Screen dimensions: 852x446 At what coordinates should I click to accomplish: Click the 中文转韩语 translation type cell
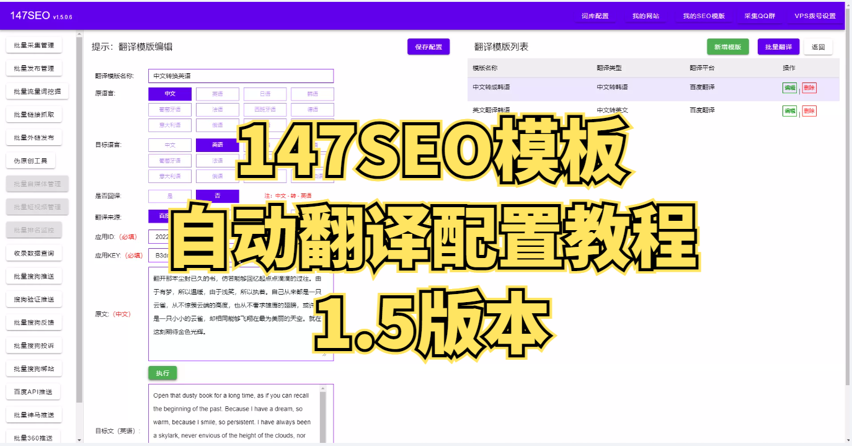(612, 87)
